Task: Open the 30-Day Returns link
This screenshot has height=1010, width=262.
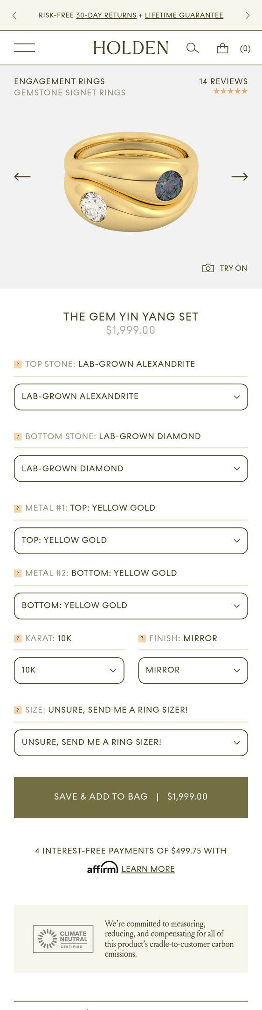Action: [106, 15]
